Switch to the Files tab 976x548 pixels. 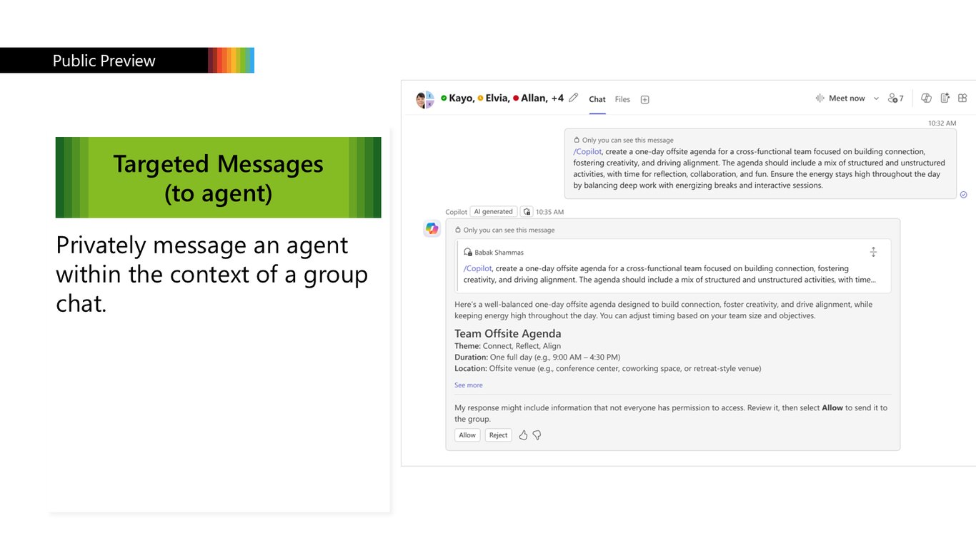point(622,100)
